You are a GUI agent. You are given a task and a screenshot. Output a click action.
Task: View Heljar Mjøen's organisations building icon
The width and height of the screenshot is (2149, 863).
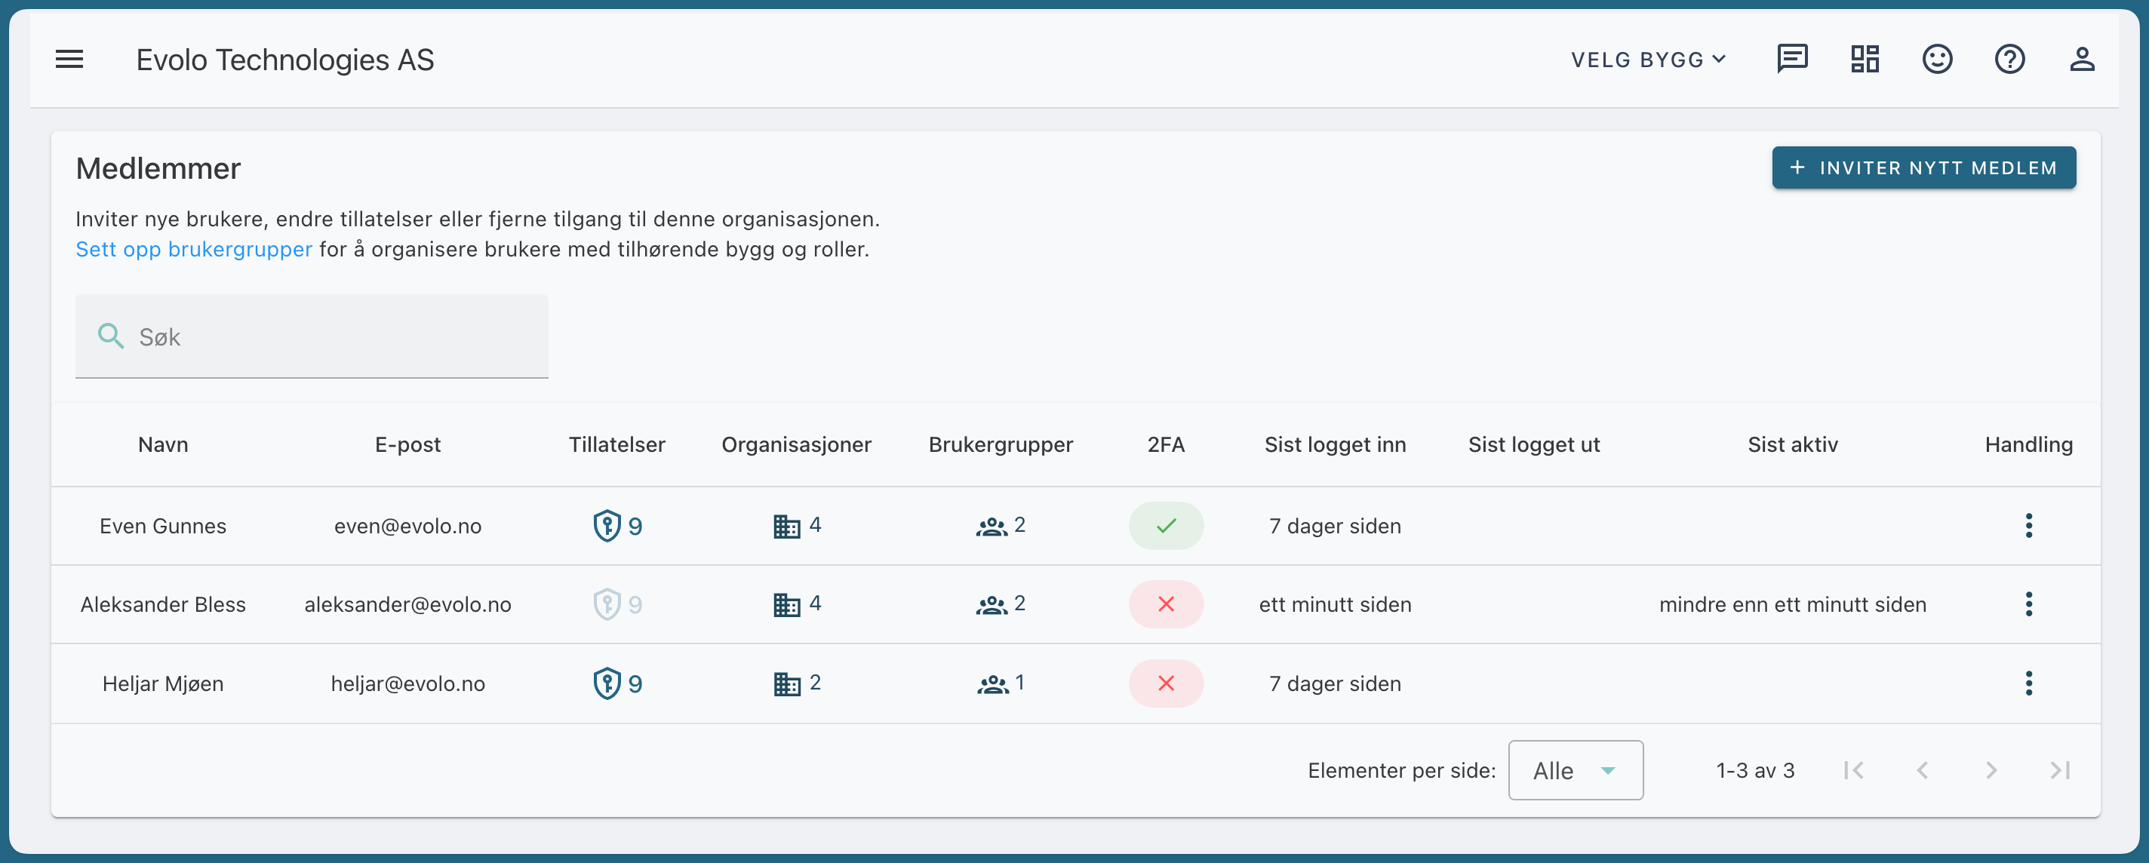pyautogui.click(x=787, y=684)
